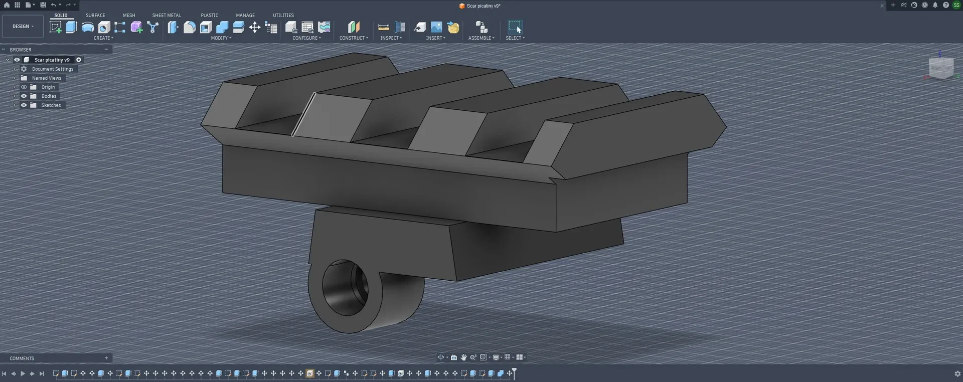This screenshot has width=963, height=382.
Task: Click the notifications bell icon
Action: (x=935, y=5)
